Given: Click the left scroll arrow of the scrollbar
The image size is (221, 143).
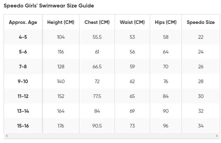Looking at the screenshot, I should 7,136.
